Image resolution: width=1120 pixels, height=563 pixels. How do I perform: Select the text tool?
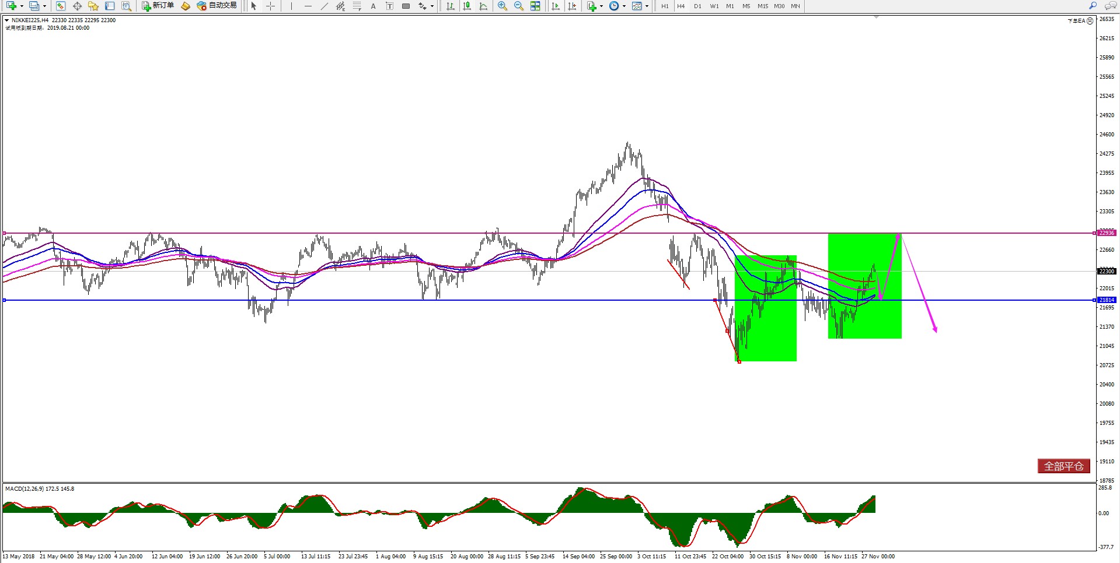(x=374, y=6)
